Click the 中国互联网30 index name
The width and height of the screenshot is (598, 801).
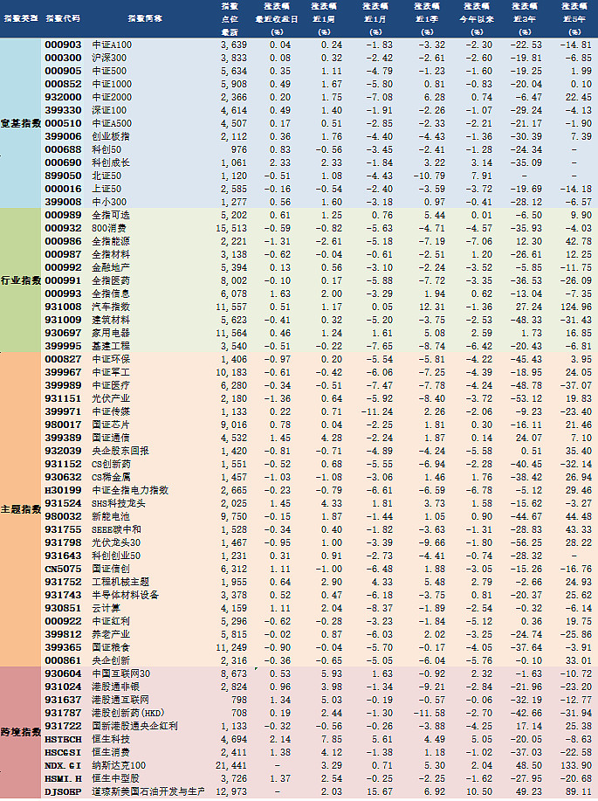[120, 673]
